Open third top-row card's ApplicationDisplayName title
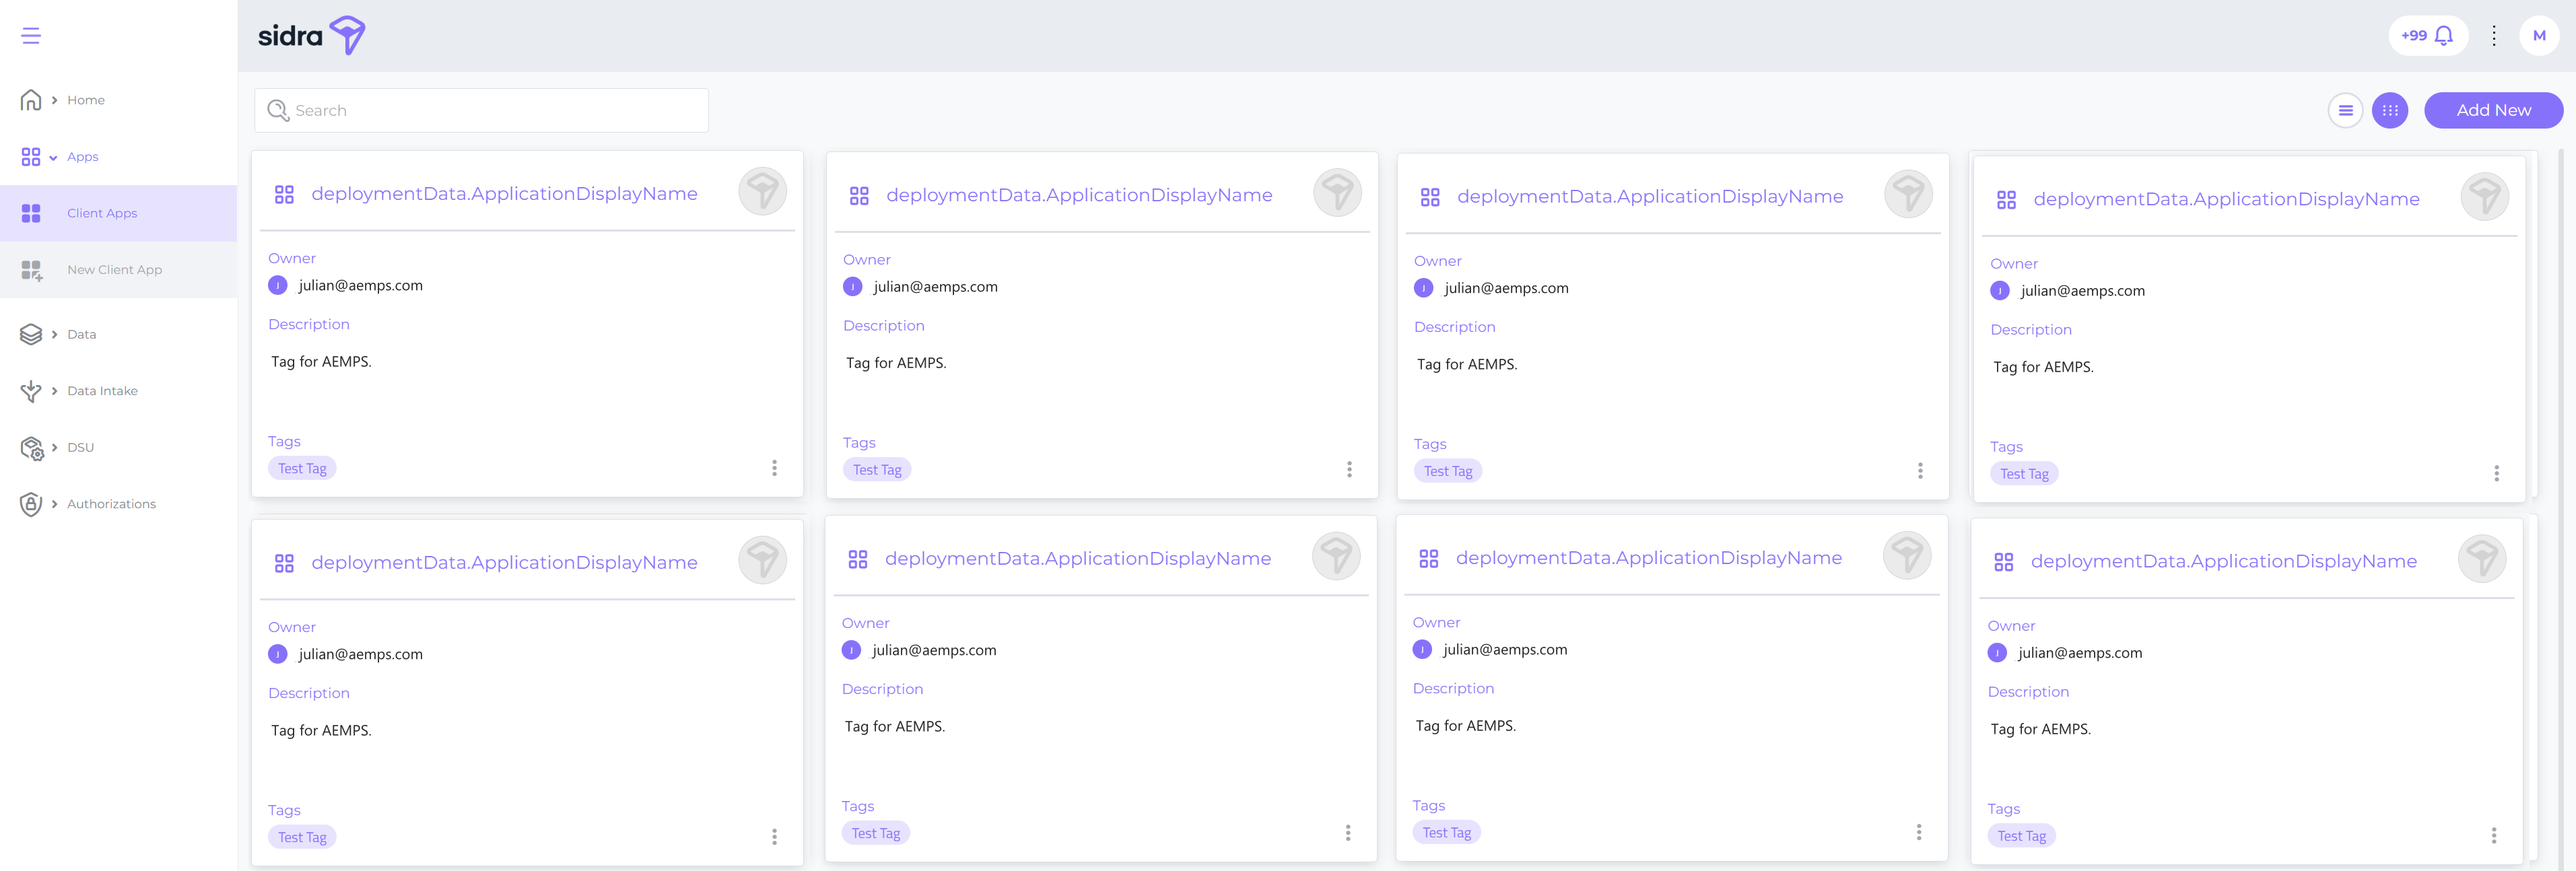Image resolution: width=2576 pixels, height=871 pixels. [x=1650, y=197]
